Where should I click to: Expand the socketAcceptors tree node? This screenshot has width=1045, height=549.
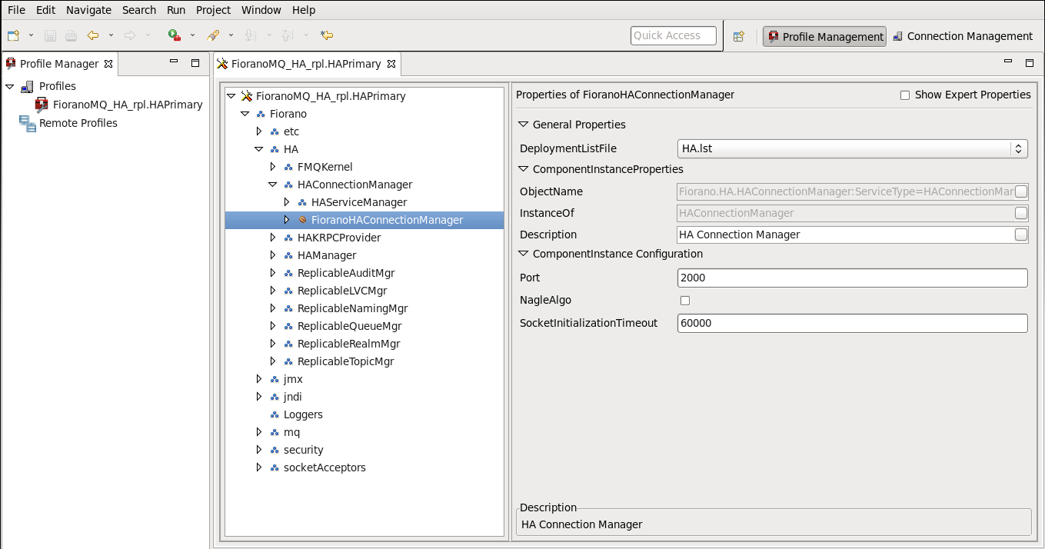coord(259,467)
